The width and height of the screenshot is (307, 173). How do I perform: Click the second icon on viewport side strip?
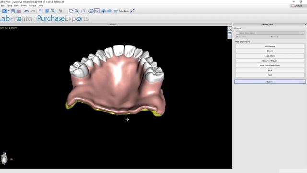coord(230,33)
